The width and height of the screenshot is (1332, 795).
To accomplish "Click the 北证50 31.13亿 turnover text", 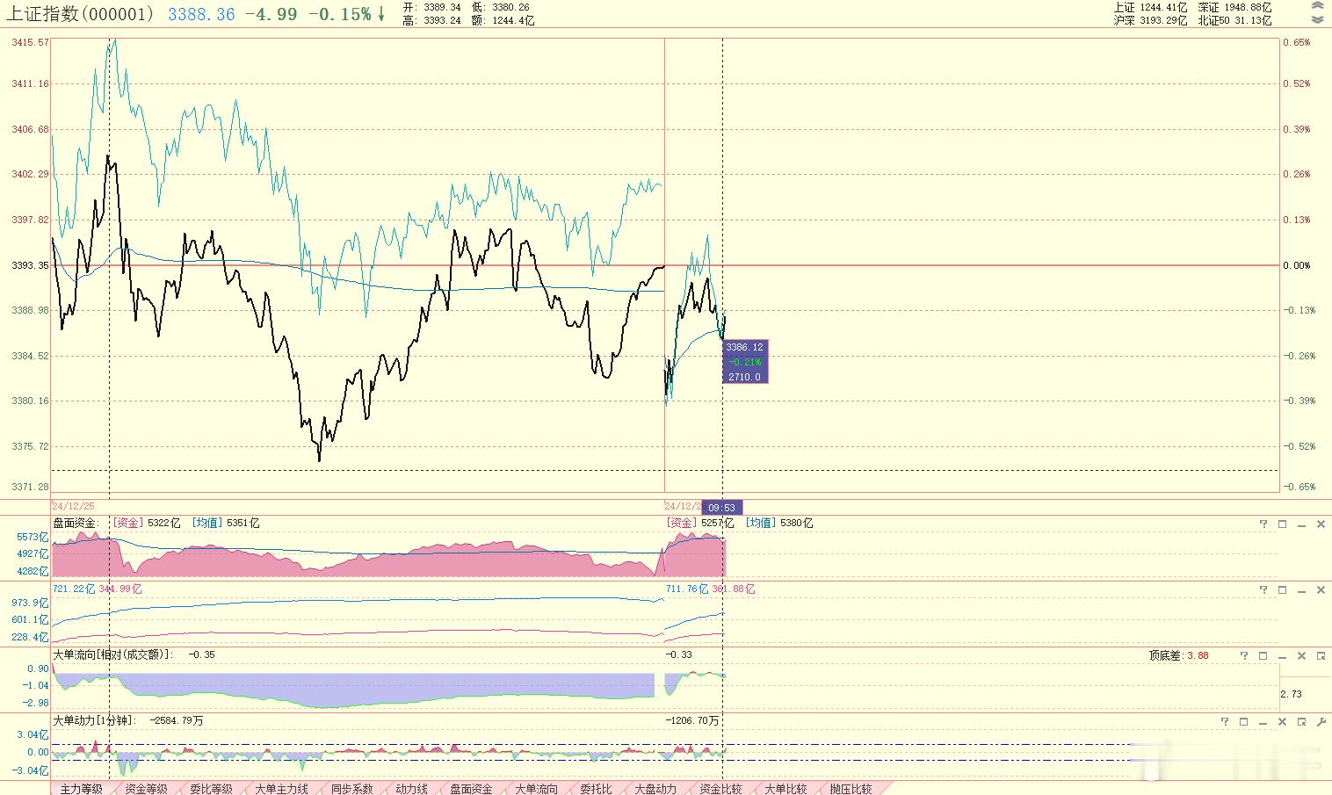I will [1234, 20].
